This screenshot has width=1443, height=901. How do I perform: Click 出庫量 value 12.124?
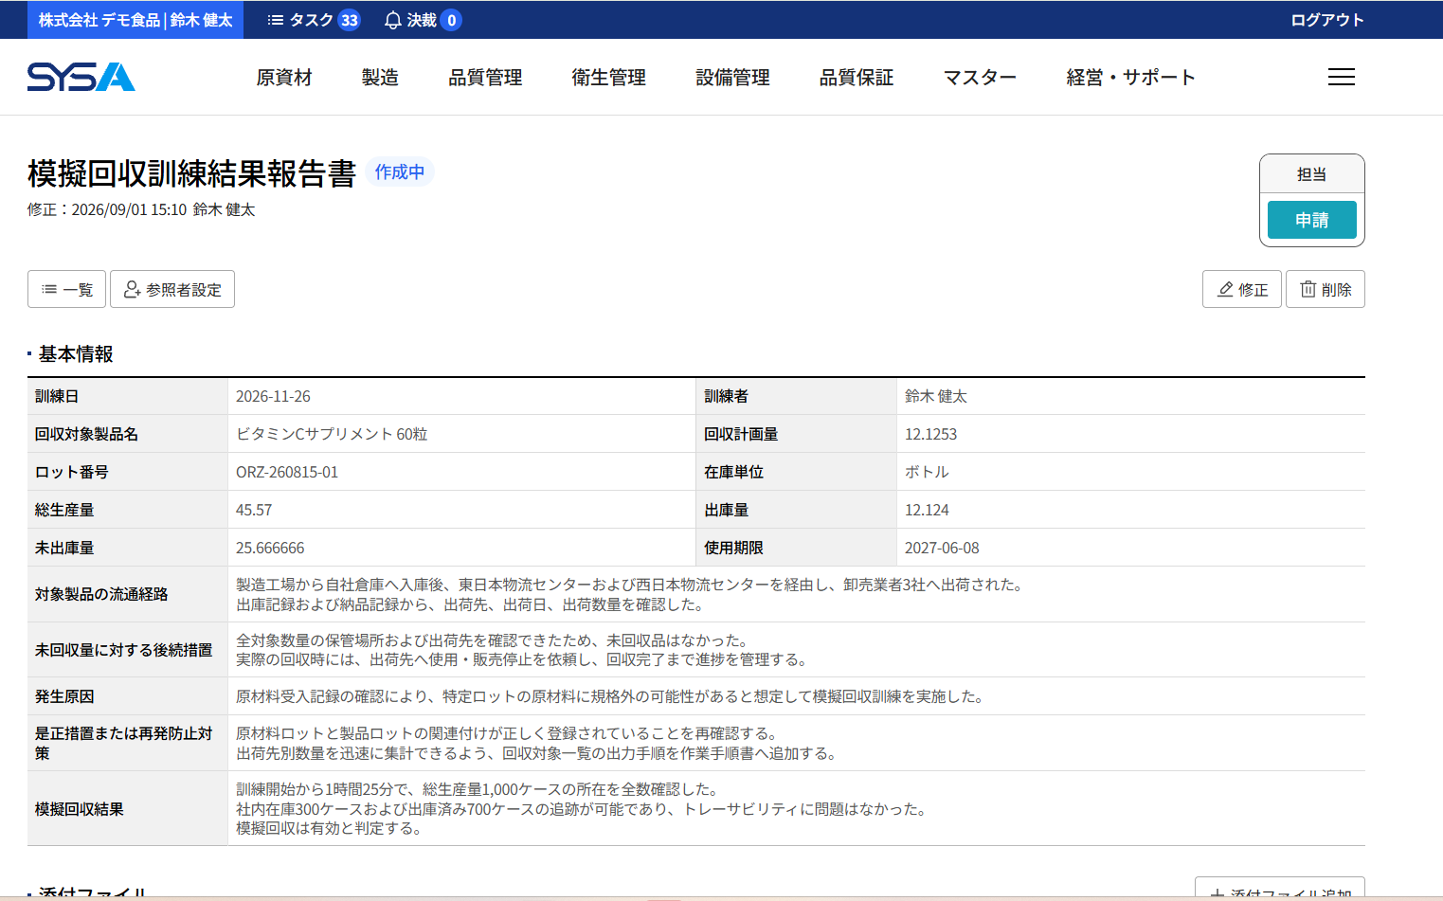click(927, 510)
